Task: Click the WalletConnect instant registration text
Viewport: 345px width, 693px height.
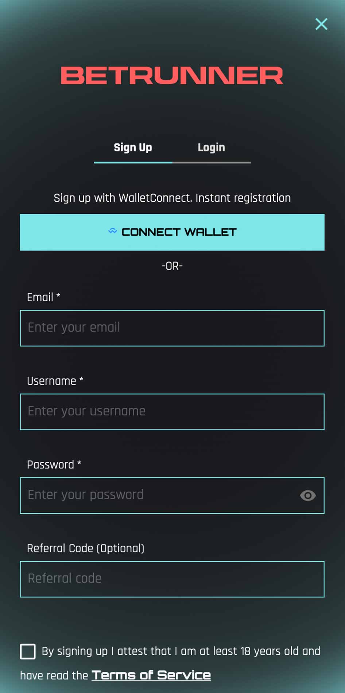Action: coord(172,198)
